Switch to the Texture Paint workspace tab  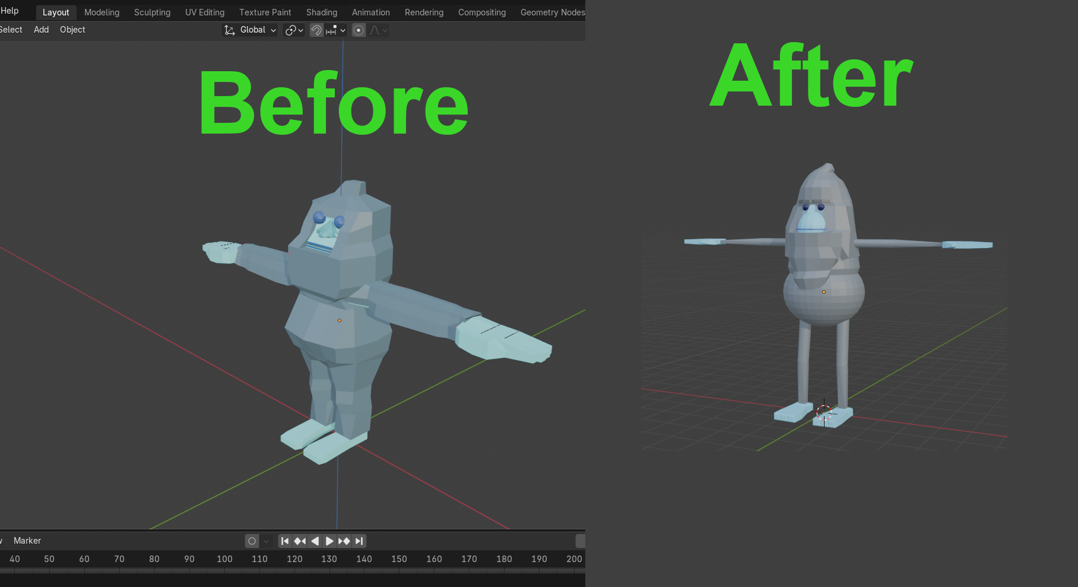tap(265, 12)
